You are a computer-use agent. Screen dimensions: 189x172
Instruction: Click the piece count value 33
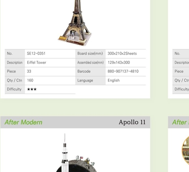[29, 71]
